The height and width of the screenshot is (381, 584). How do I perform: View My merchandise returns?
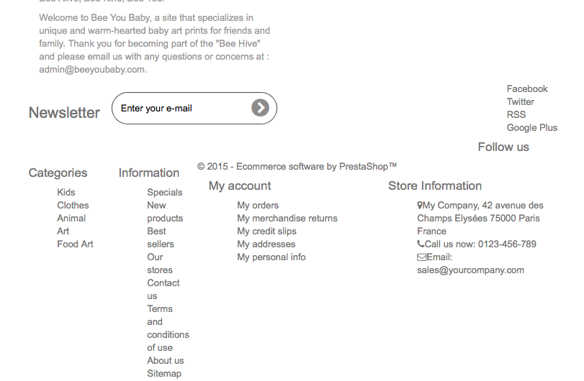287,219
